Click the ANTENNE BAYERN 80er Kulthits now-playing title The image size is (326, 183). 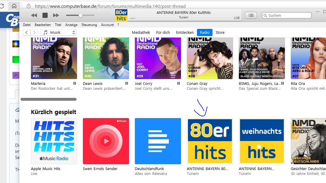184,12
